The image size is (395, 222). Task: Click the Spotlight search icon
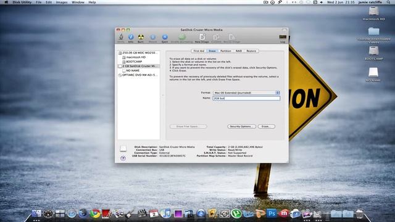389,2
